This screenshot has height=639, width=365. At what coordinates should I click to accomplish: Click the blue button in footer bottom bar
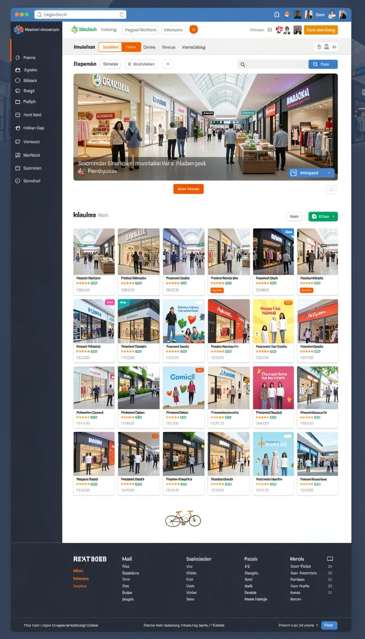click(329, 625)
